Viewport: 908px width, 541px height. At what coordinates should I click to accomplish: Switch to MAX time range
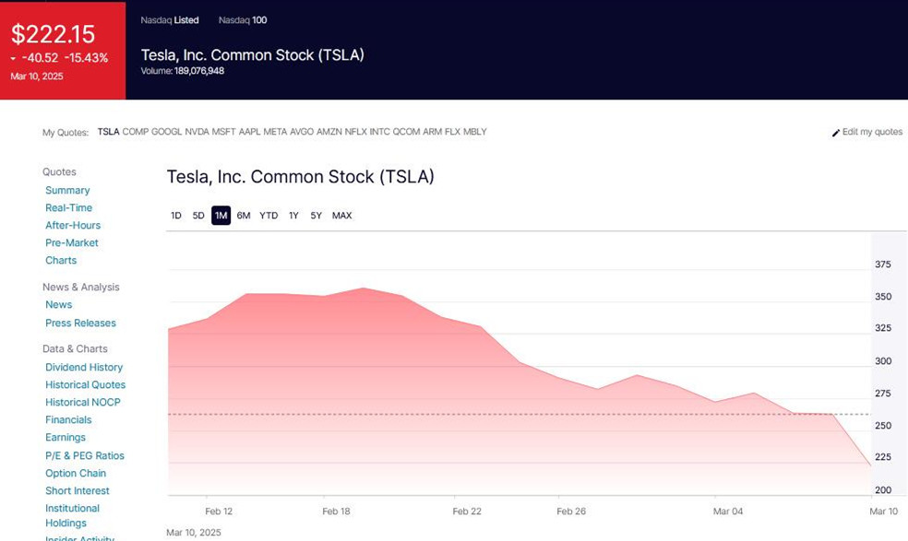pos(341,216)
